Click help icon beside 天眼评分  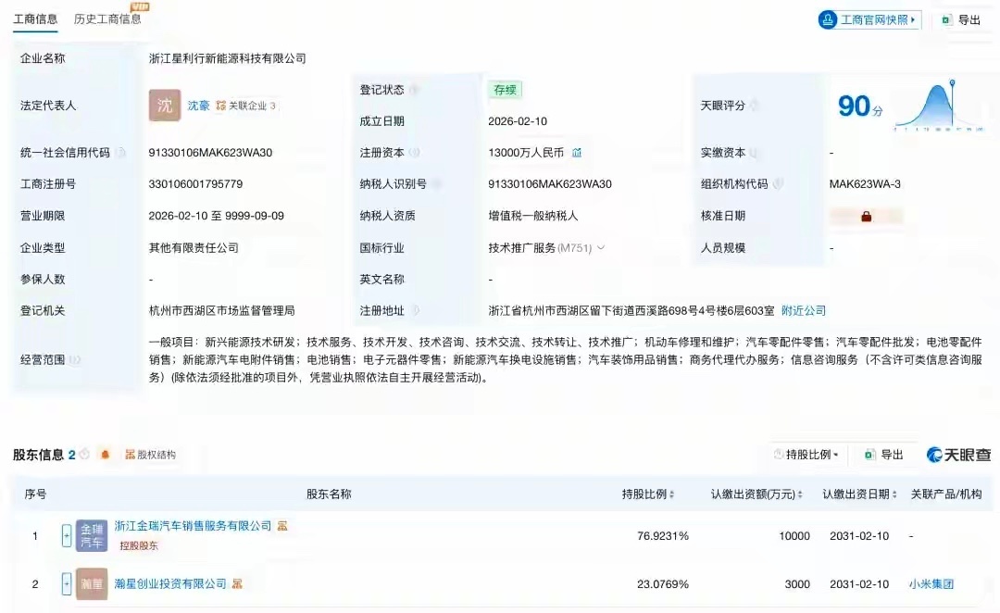[x=754, y=106]
